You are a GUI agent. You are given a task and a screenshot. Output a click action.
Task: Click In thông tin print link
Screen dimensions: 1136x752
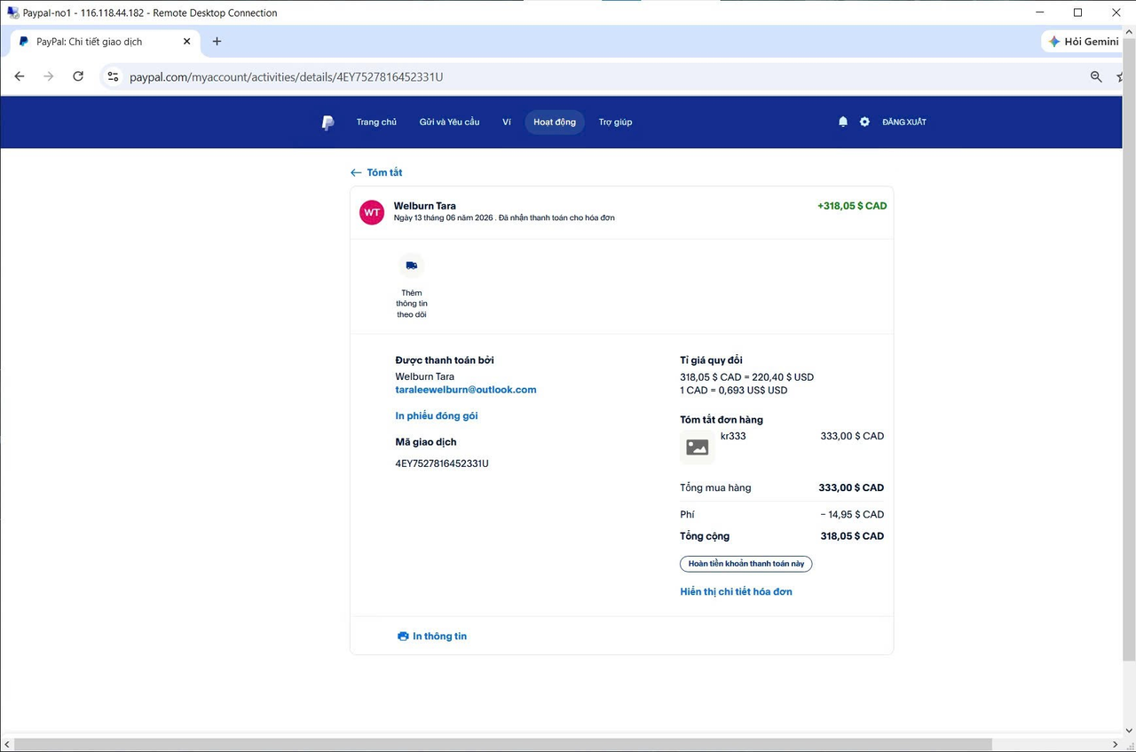(x=432, y=636)
